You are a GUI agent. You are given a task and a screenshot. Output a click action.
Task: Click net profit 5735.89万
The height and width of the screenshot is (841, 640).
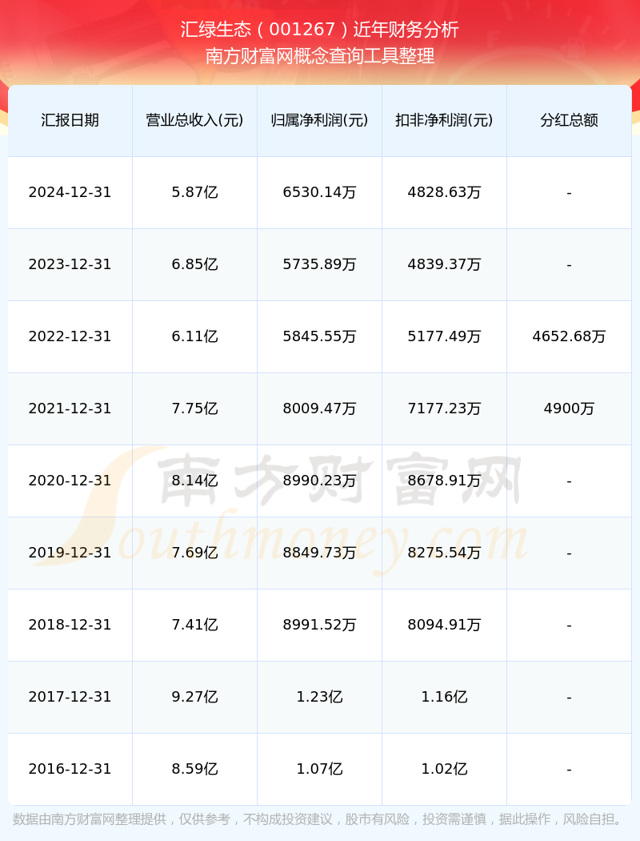coord(320,264)
